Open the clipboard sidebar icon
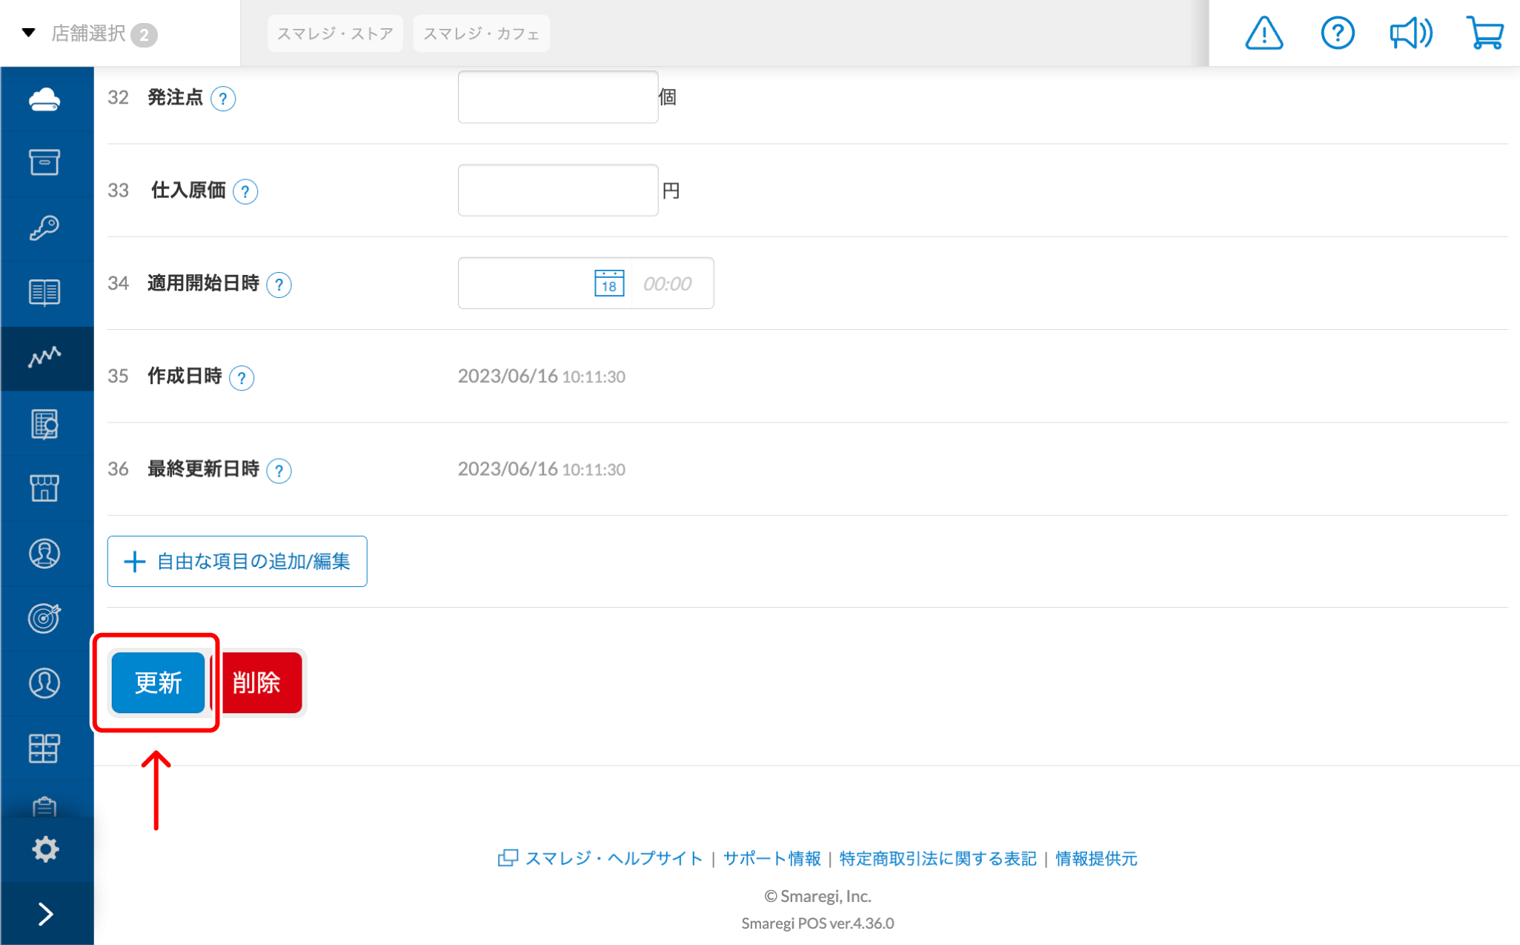 [x=44, y=806]
